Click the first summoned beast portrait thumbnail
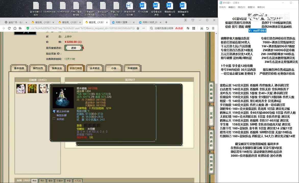 pyautogui.click(x=21, y=88)
